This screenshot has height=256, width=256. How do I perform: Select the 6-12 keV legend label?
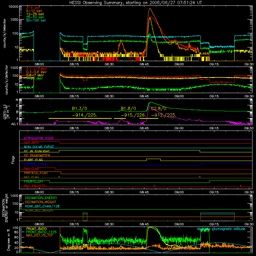coord(34,11)
